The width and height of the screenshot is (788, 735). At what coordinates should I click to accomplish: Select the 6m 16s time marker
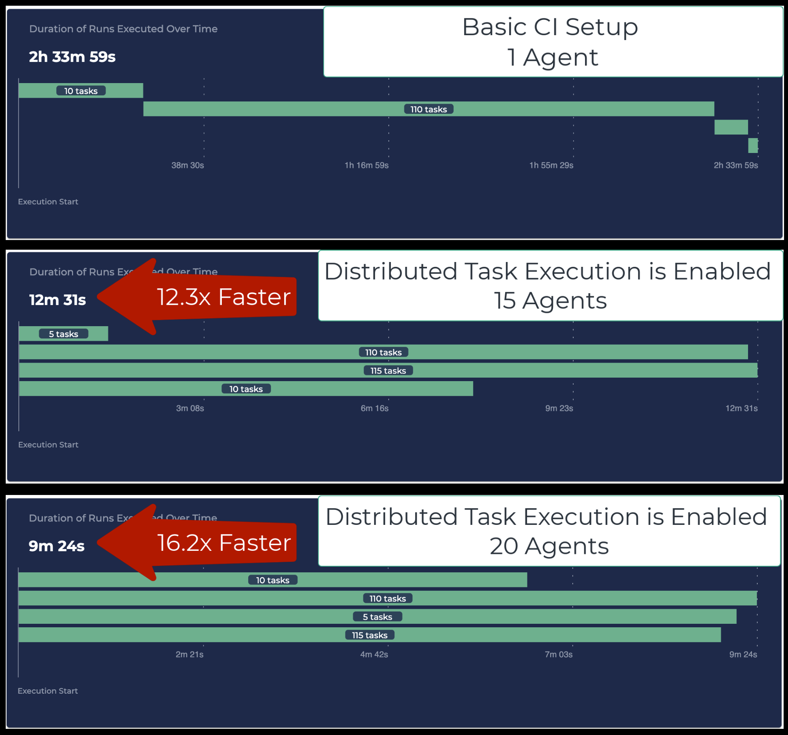pyautogui.click(x=374, y=408)
